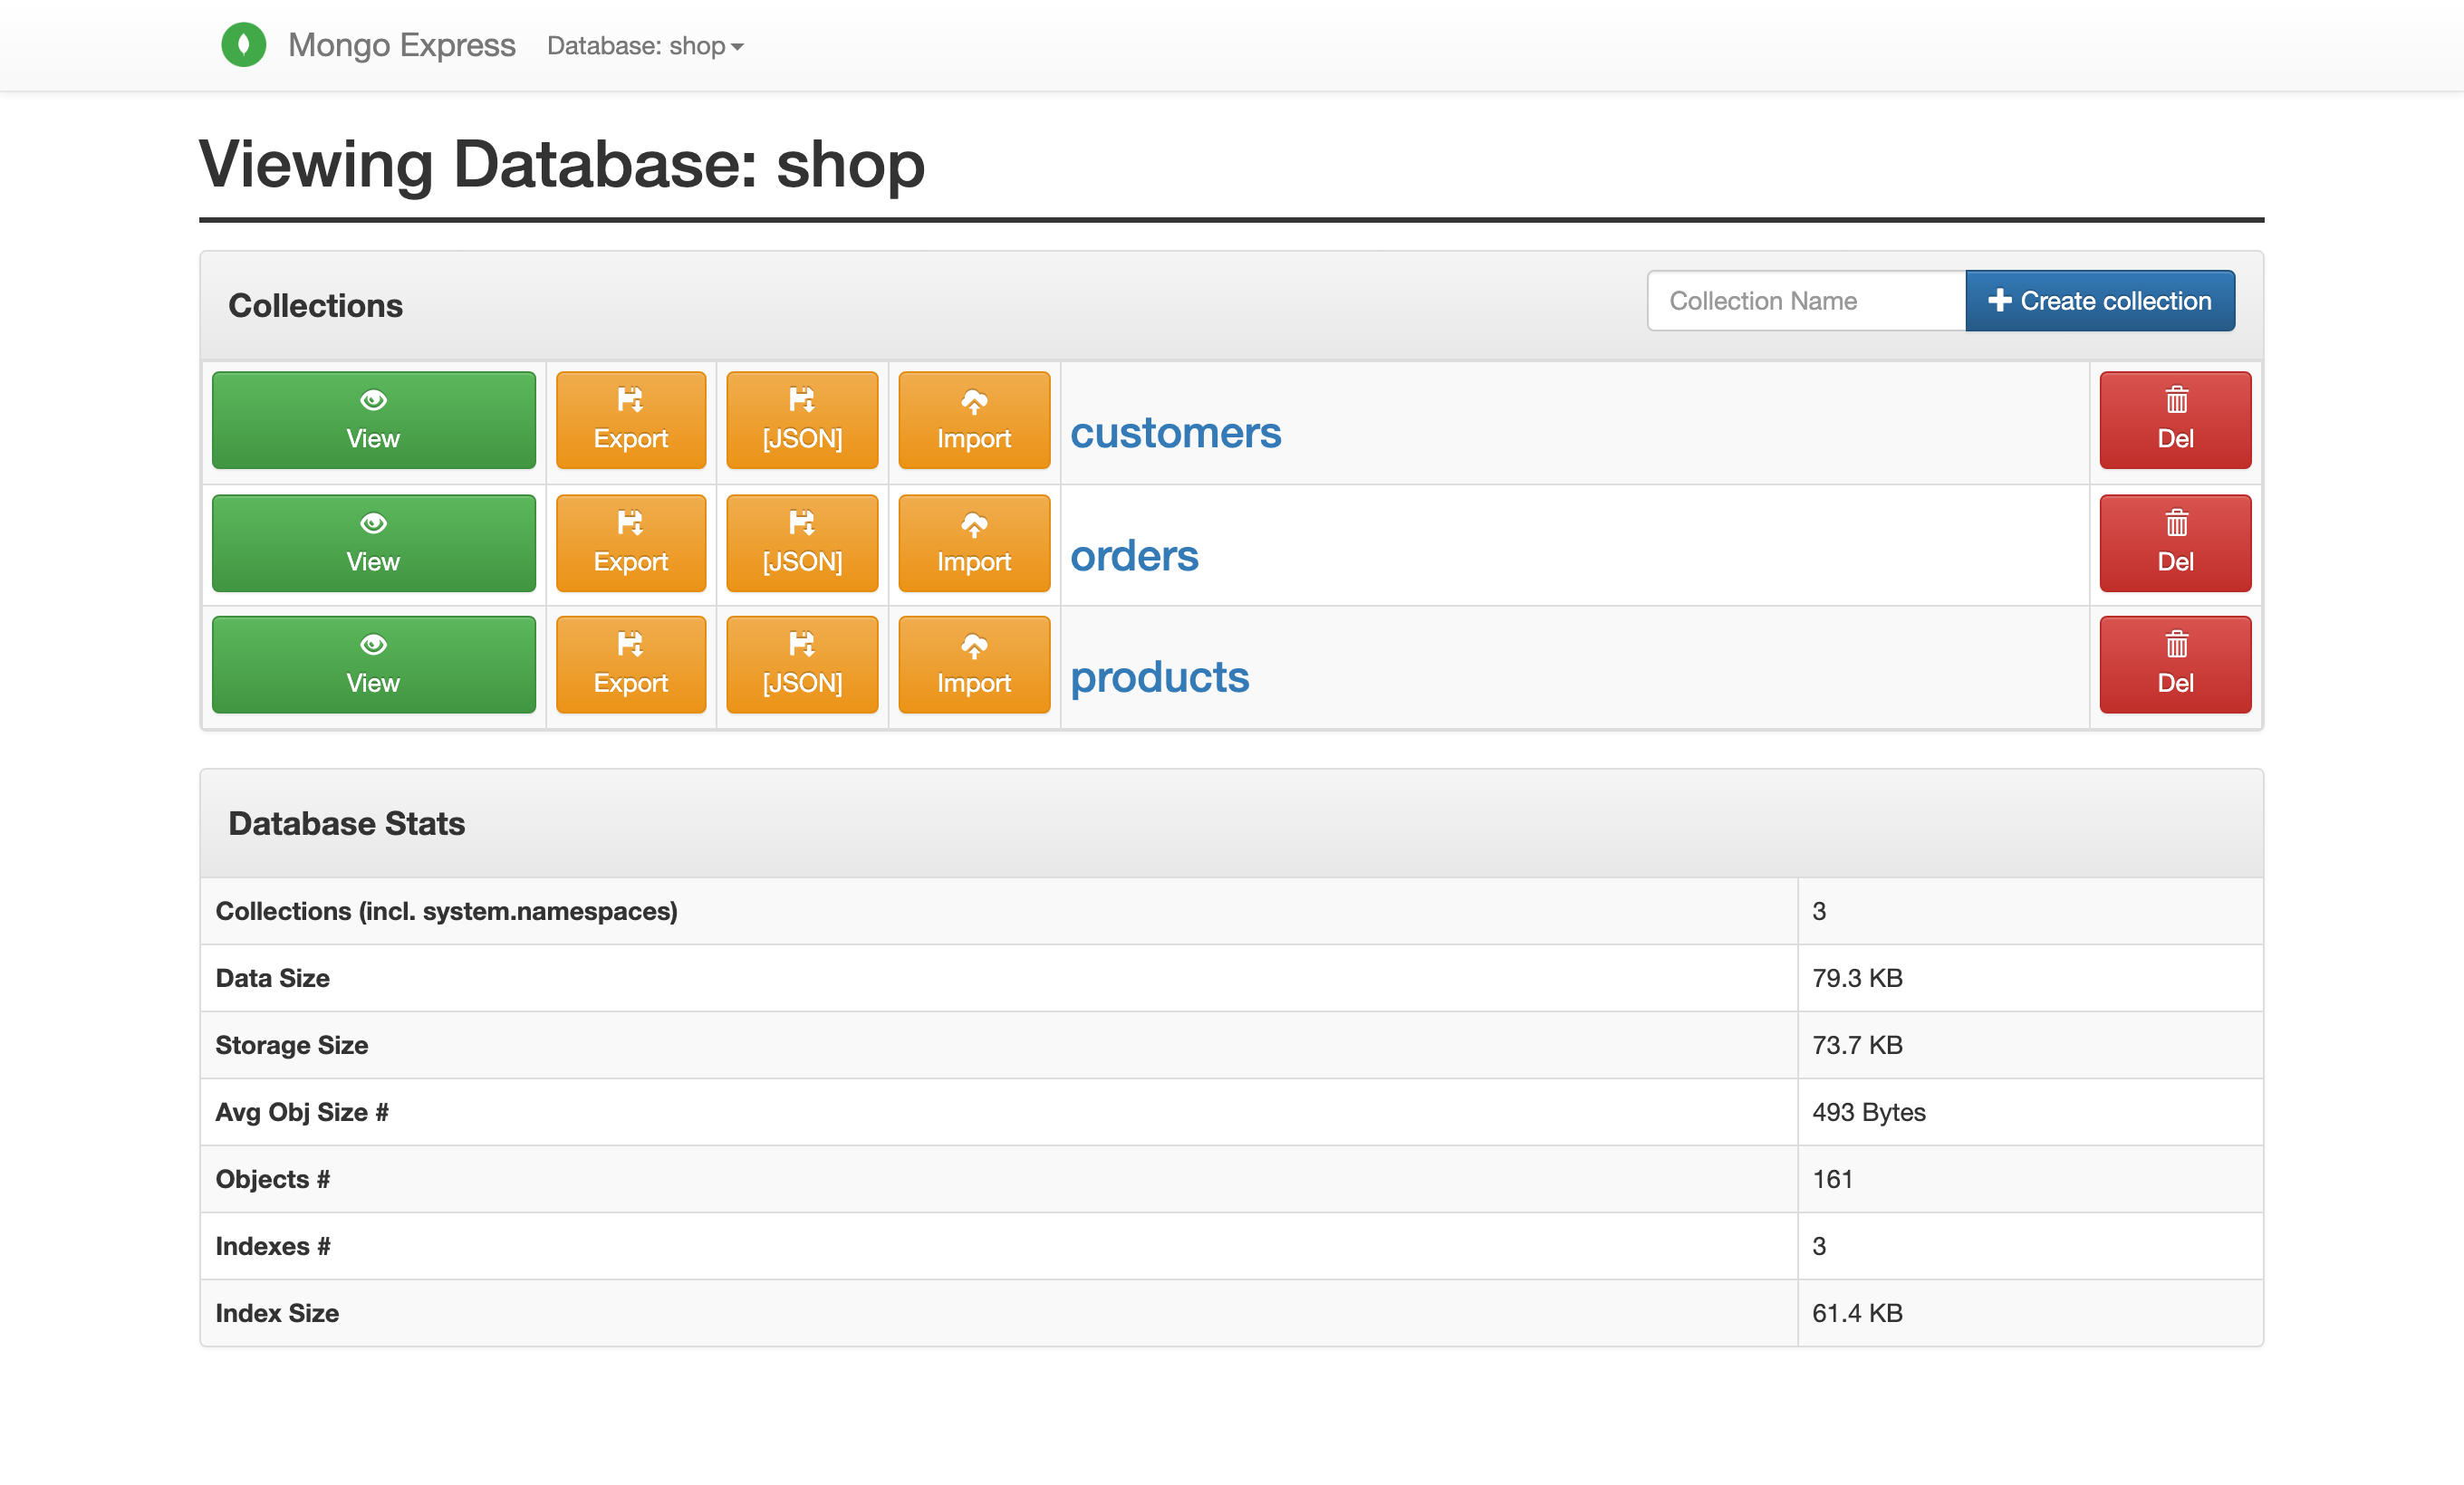This screenshot has width=2464, height=1485.
Task: Select the 'Avg Obj Size #' label
Action: (301, 1112)
